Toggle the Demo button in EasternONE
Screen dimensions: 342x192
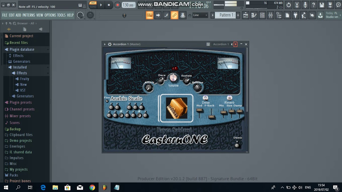237,145
